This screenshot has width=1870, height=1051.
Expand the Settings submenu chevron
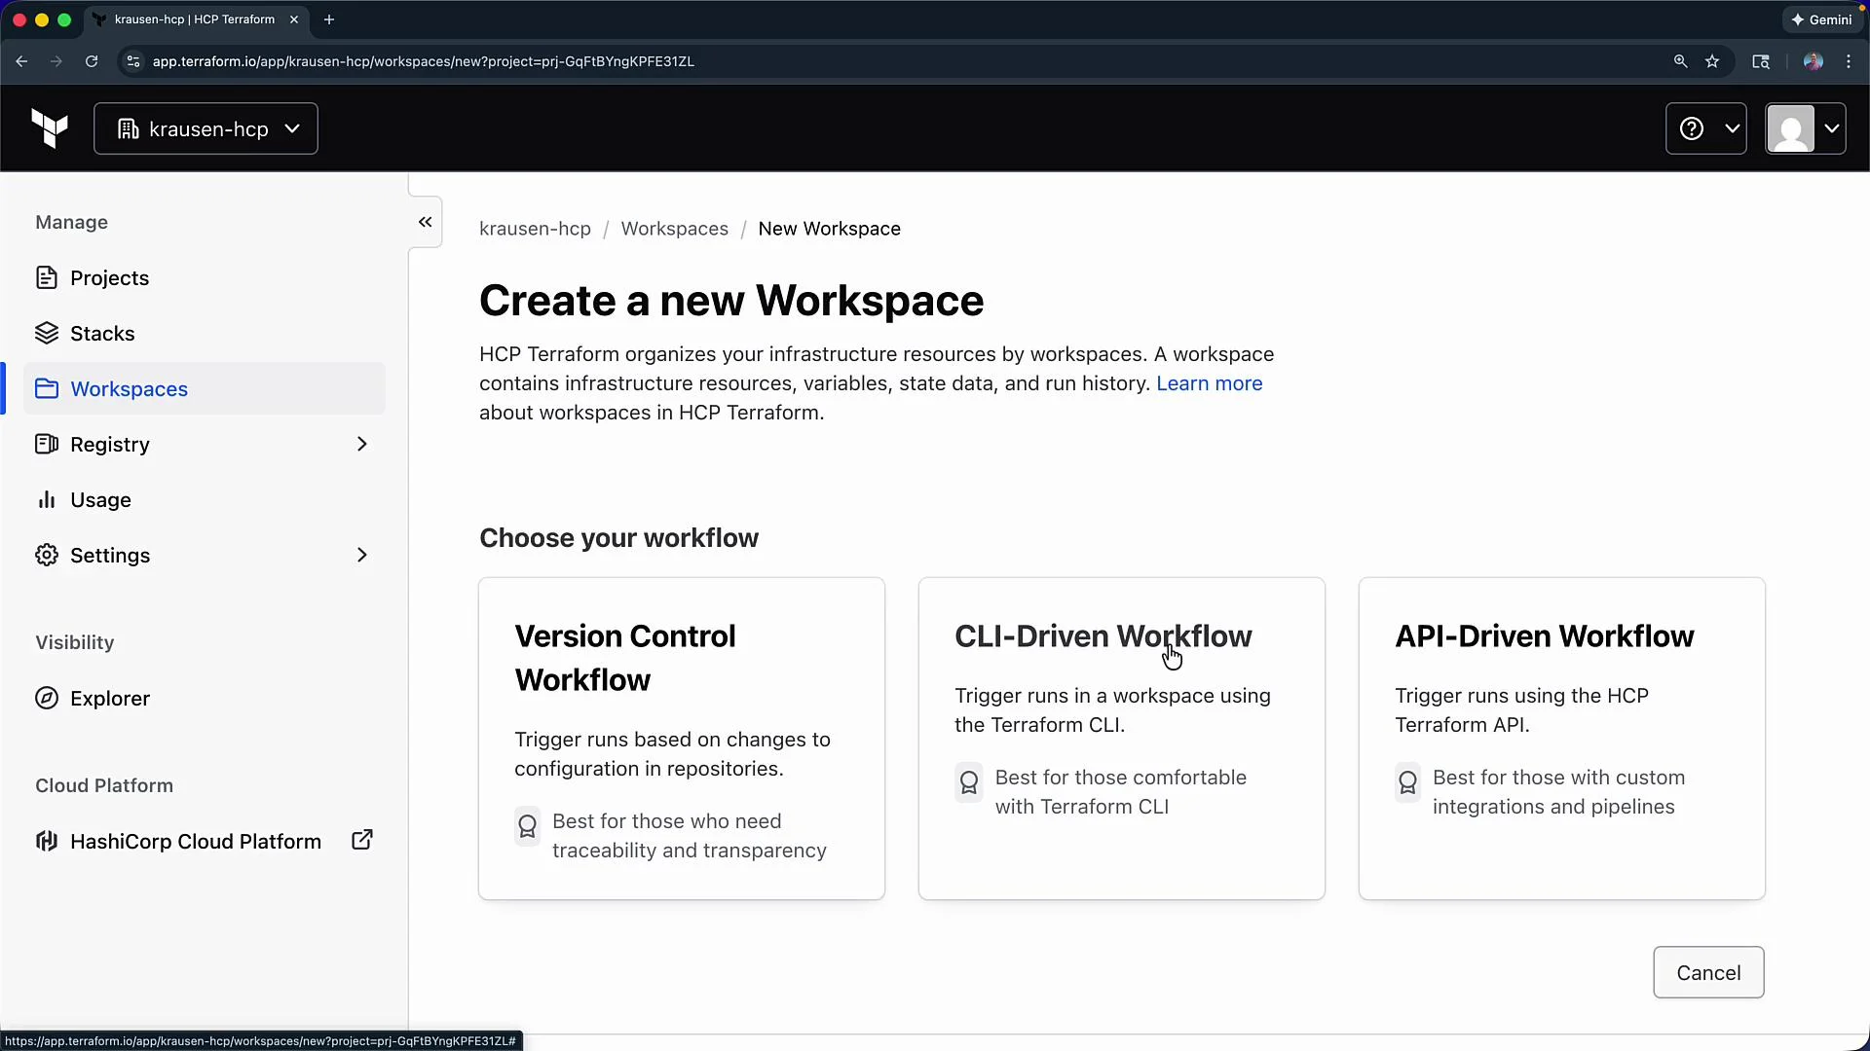pos(362,556)
